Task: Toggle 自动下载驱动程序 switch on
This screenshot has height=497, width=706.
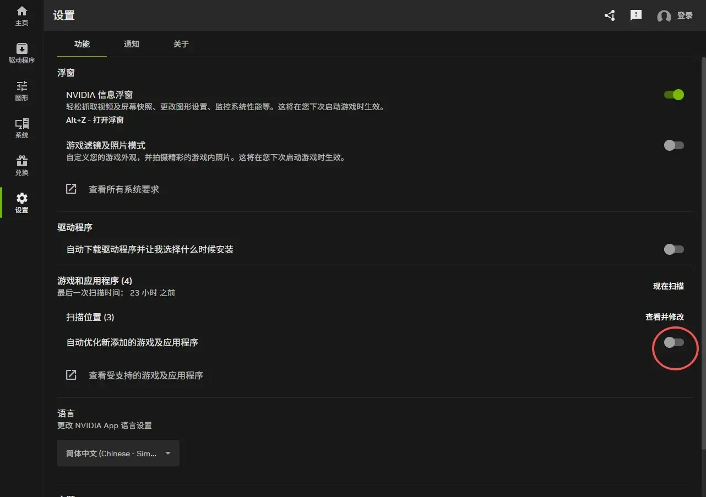Action: tap(674, 249)
